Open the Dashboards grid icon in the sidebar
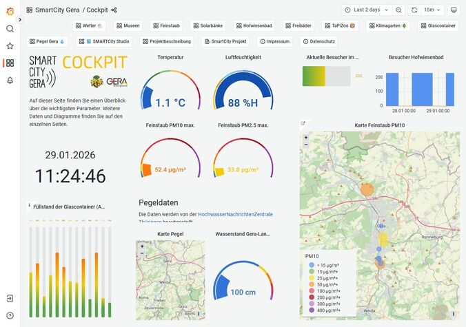 (x=10, y=63)
